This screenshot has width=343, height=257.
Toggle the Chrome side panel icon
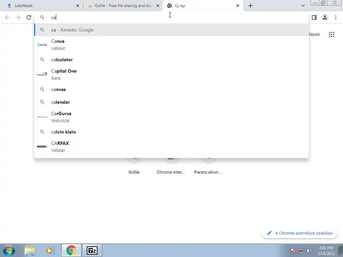tap(314, 17)
